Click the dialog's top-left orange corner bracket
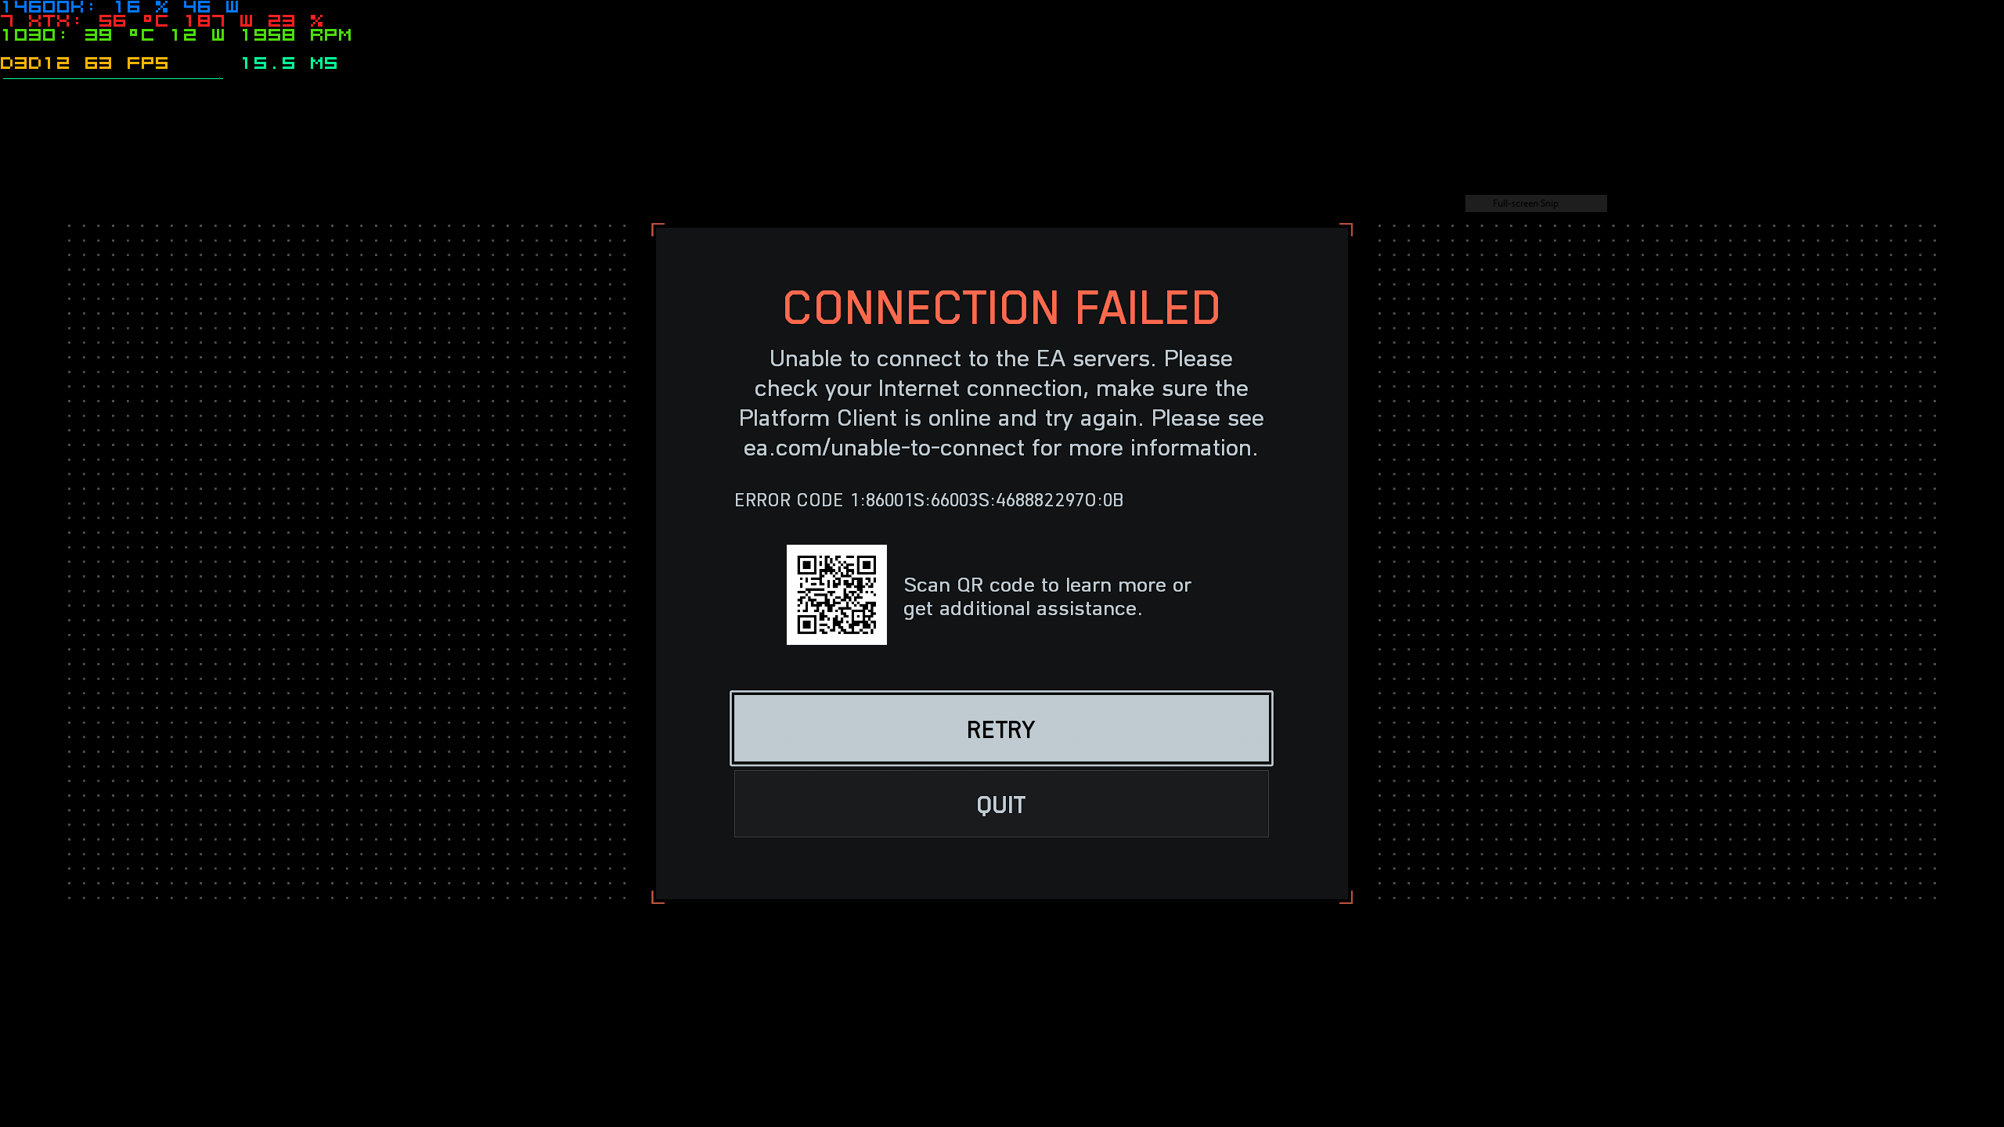The image size is (2004, 1127). (658, 229)
